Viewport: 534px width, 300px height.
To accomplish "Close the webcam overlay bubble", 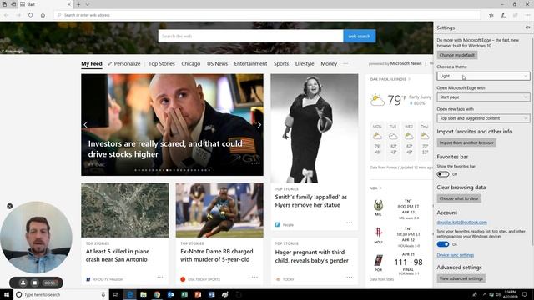I will click(x=9, y=206).
